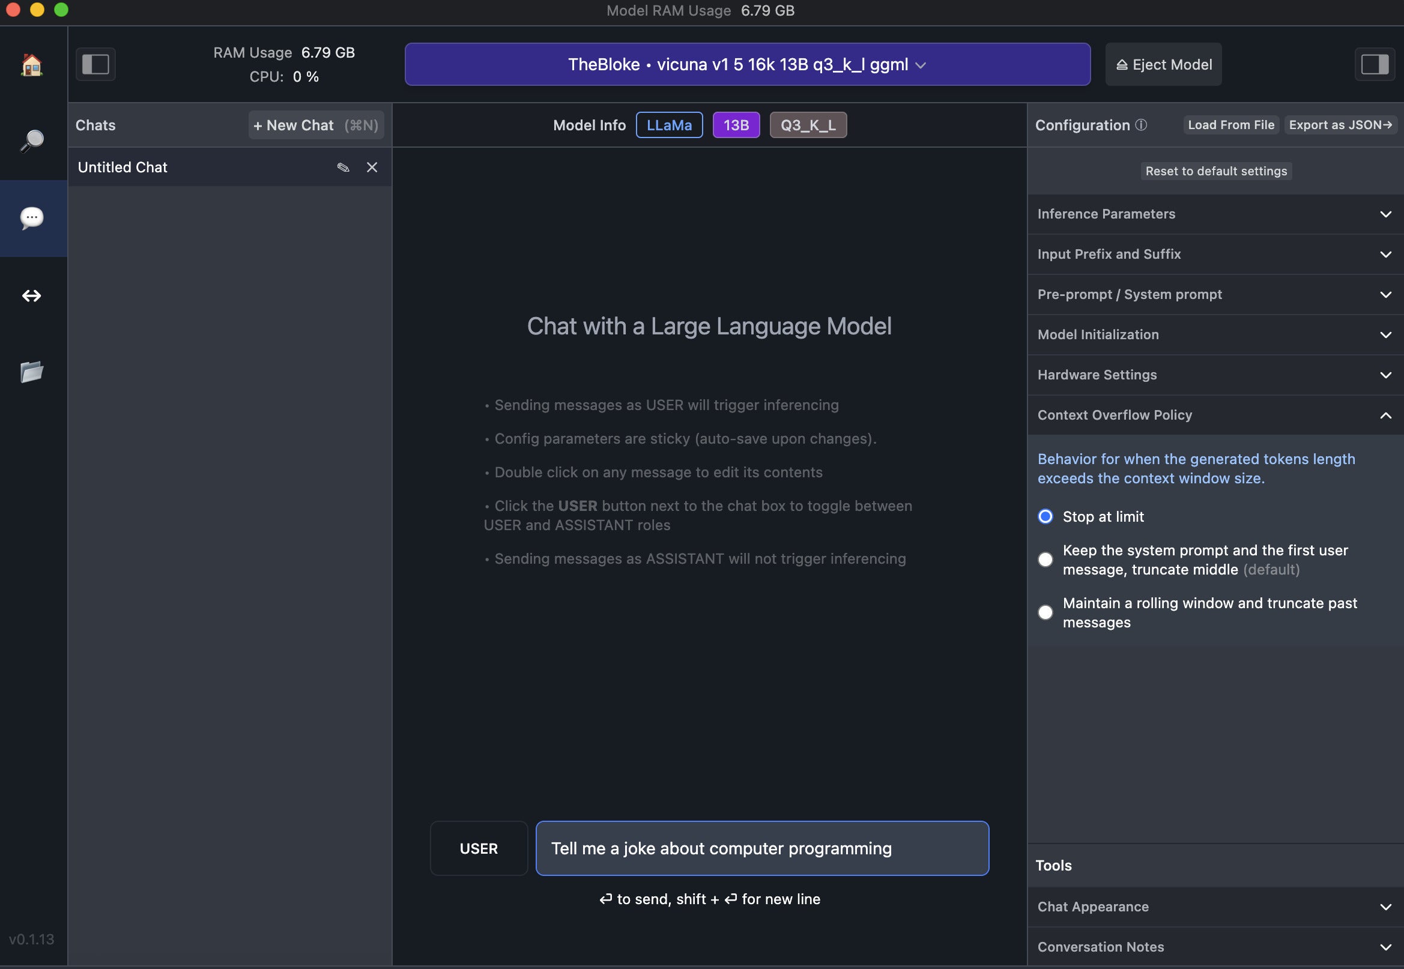The width and height of the screenshot is (1404, 969).
Task: Open the Home page icon in sidebar
Action: pos(32,64)
